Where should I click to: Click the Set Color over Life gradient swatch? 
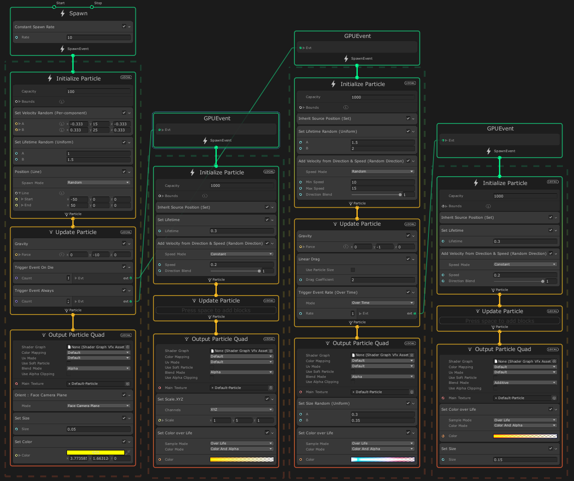pos(241,459)
